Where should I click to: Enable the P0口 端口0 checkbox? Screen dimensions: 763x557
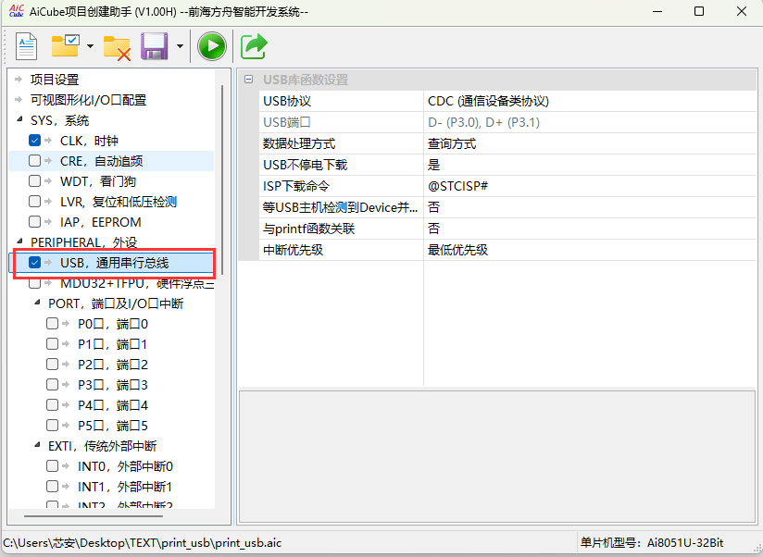[52, 324]
